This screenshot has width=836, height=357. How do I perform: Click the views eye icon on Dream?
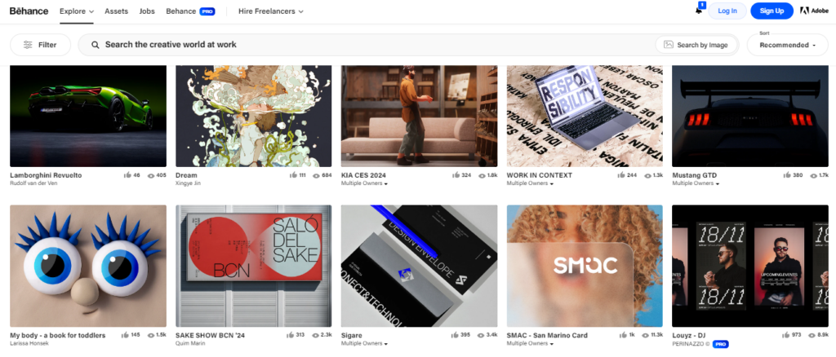(x=316, y=175)
